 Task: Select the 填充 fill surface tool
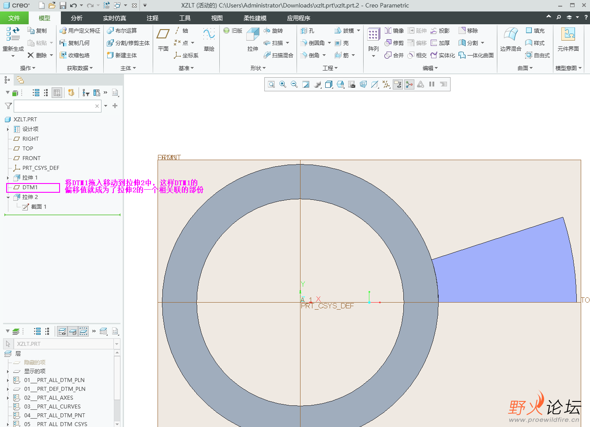[x=535, y=30]
